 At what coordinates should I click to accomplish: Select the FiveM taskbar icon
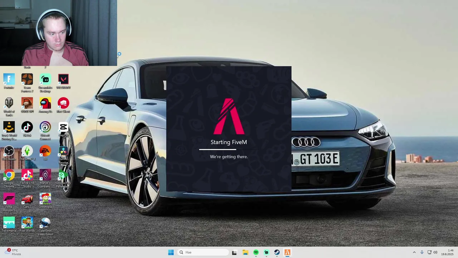[x=287, y=252]
